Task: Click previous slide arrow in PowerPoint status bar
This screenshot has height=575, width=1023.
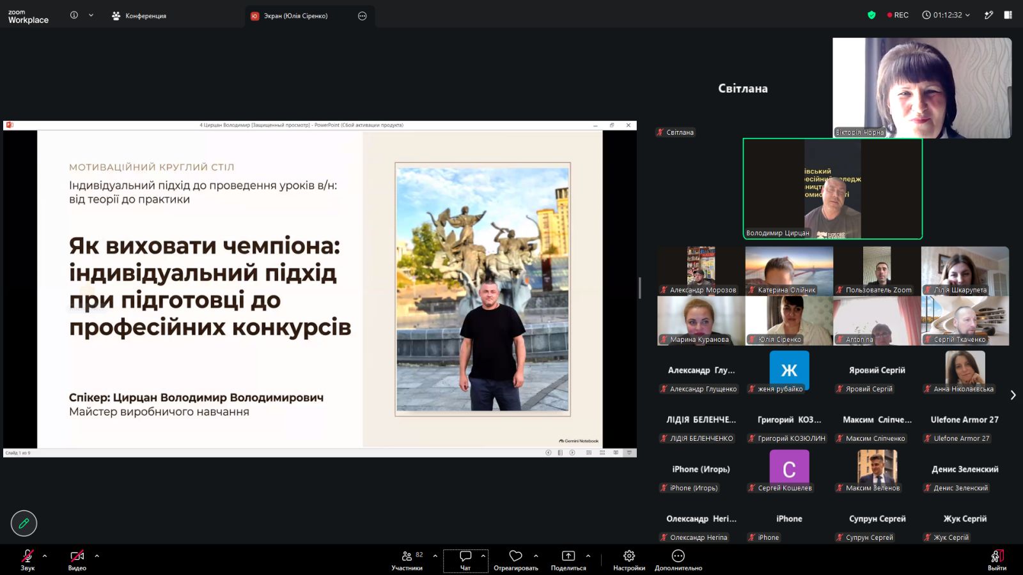Action: tap(548, 452)
